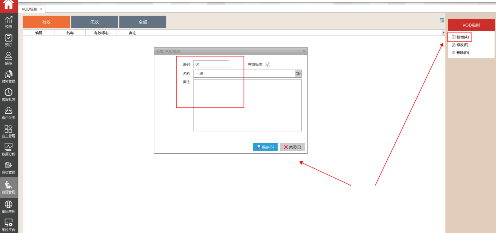The width and height of the screenshot is (496, 233).
Task: Select the 客户关系 customer relations icon
Action: [9, 113]
